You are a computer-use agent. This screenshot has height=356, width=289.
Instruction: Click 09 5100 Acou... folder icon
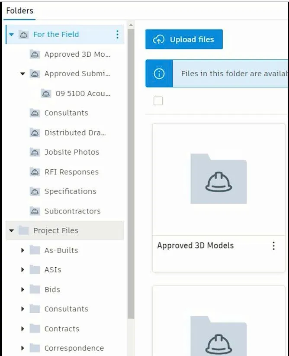coord(46,93)
